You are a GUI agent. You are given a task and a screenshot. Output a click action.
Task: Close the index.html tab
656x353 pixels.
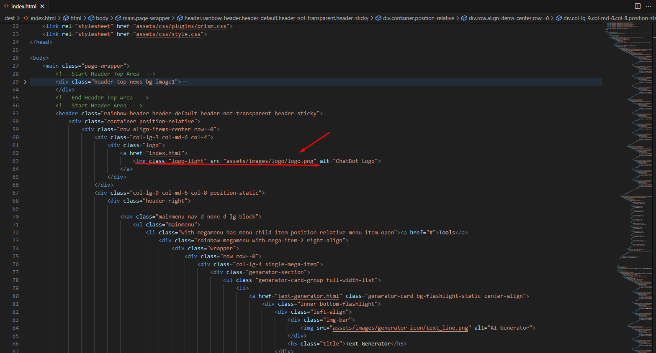[42, 6]
